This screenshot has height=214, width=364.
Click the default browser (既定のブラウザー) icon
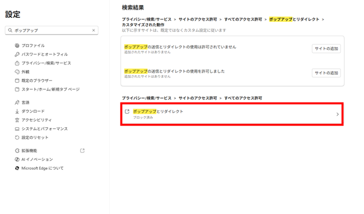tap(17, 81)
